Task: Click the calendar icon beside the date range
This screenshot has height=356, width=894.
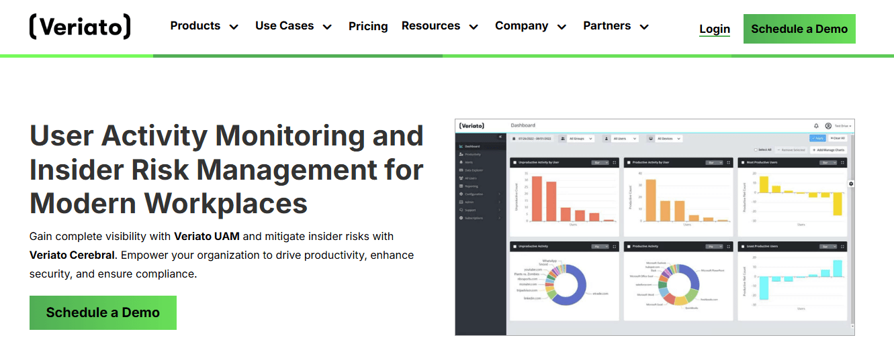Action: 514,139
